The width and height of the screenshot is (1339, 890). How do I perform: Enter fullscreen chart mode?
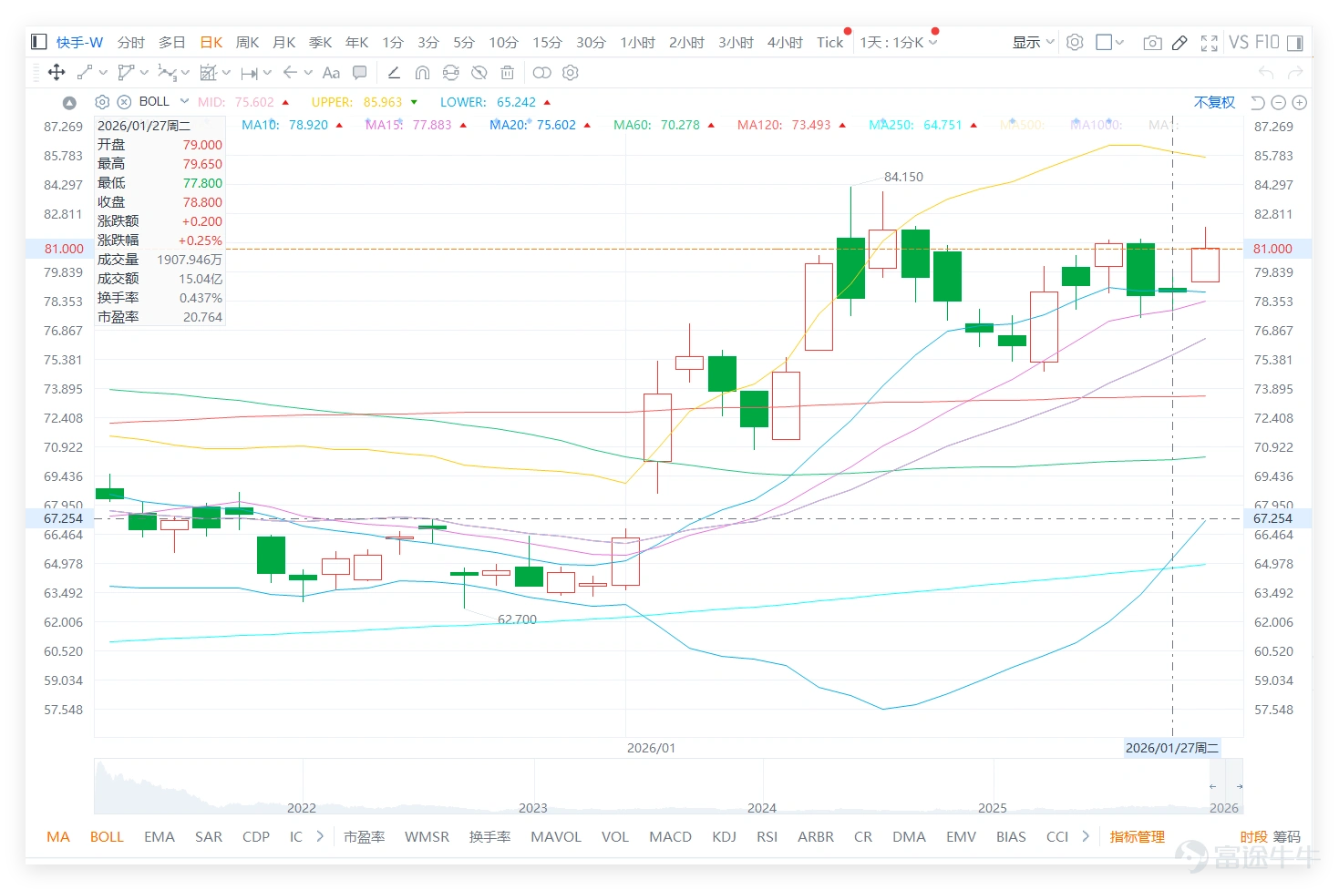point(1209,43)
